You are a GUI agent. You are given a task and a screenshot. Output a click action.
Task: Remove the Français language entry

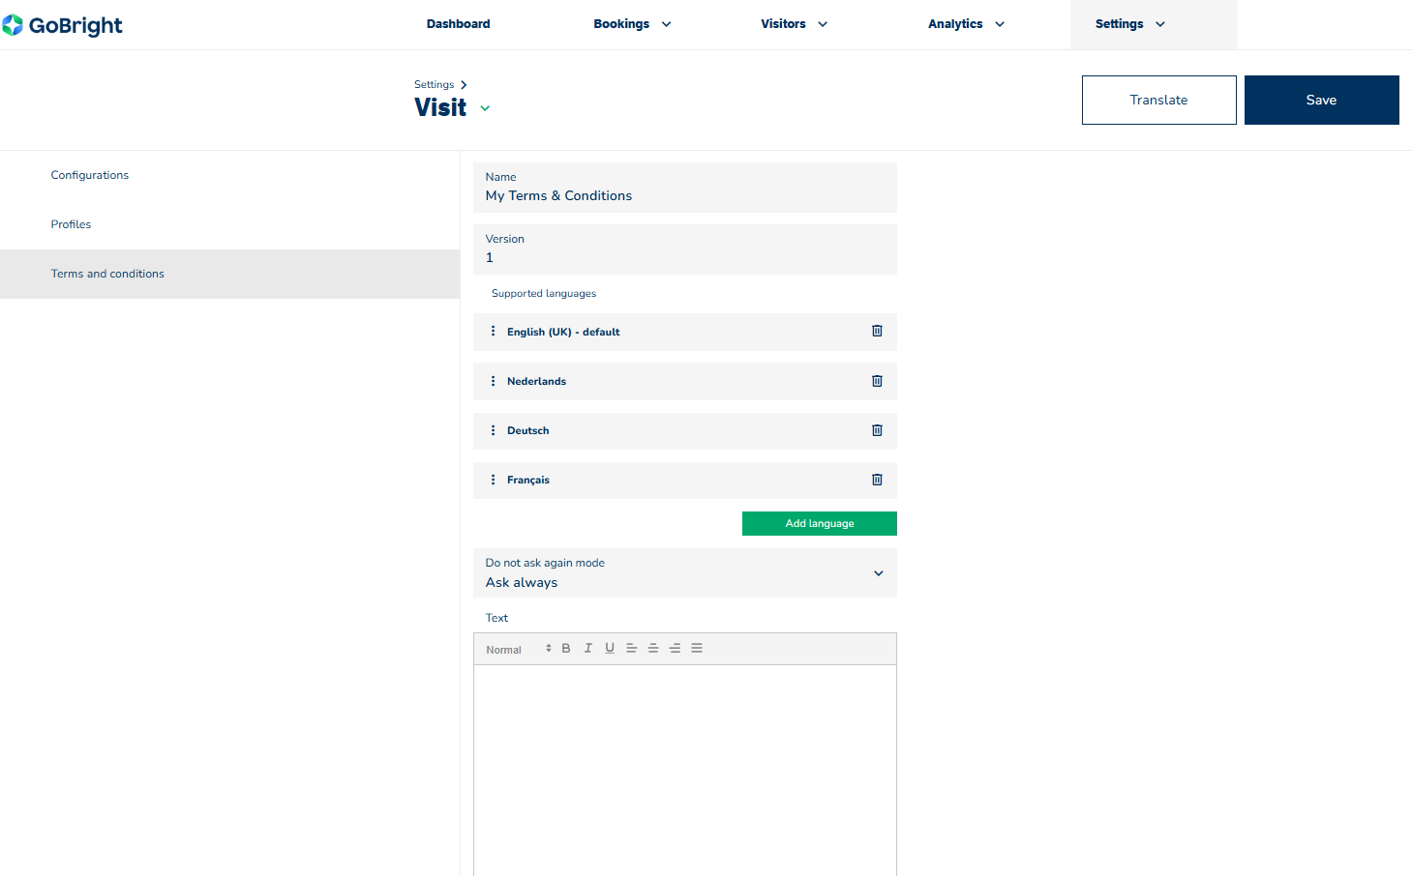pyautogui.click(x=877, y=480)
